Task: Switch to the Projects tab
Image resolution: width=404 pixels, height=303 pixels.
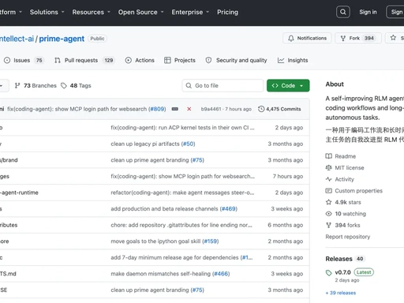Action: tap(180, 60)
